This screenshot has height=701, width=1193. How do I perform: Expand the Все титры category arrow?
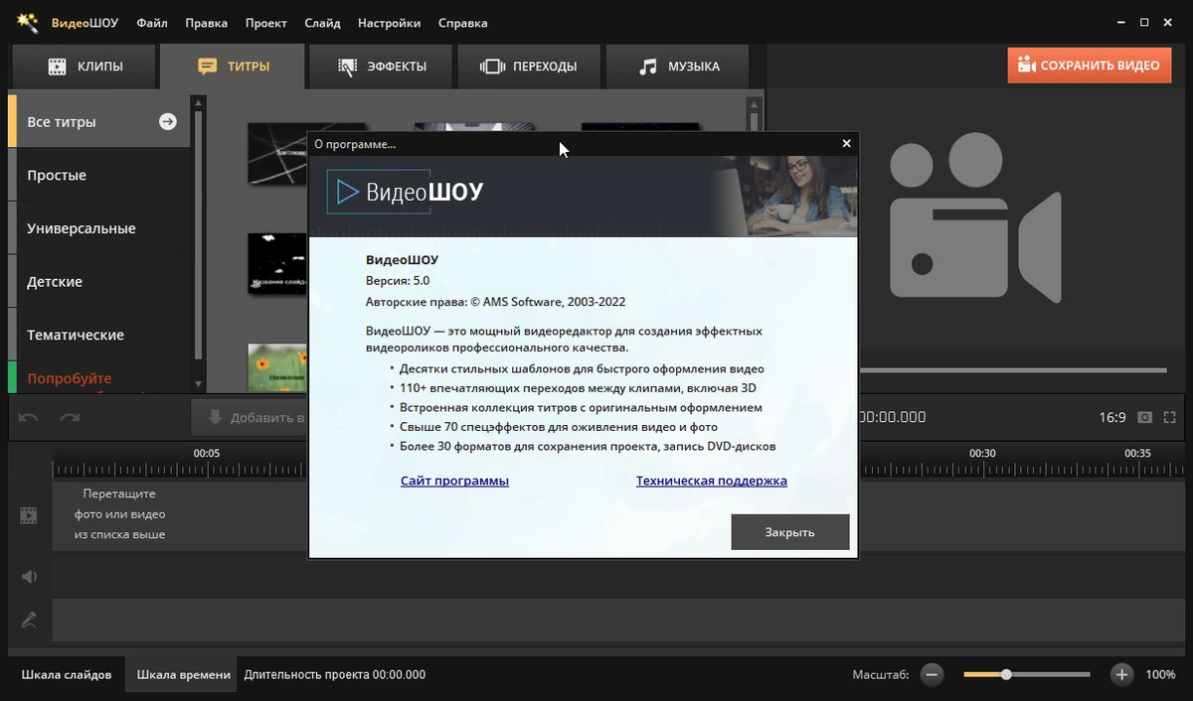coord(168,121)
